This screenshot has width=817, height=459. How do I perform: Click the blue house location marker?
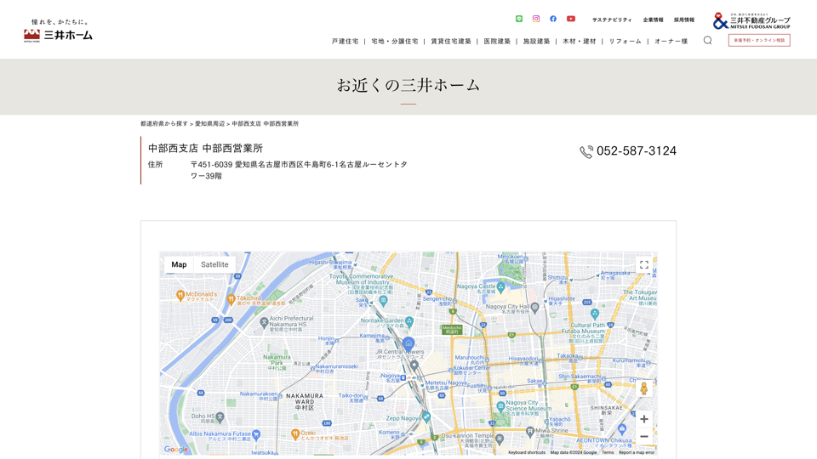point(408,343)
